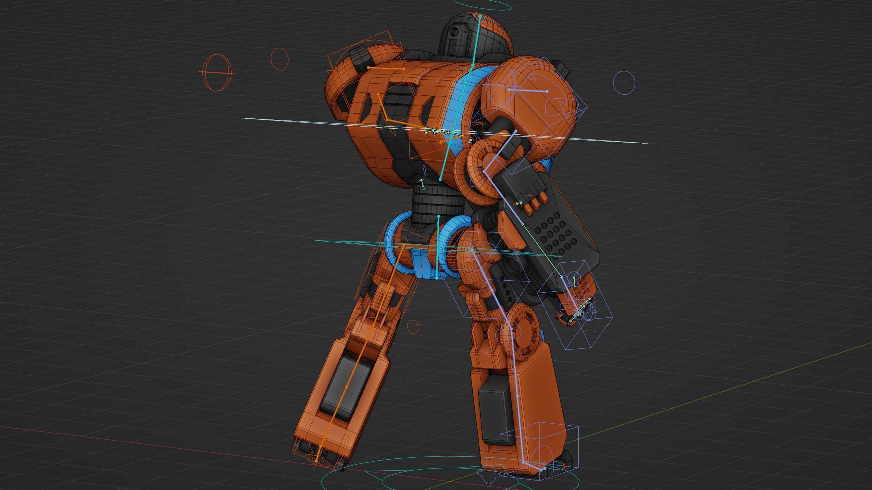Image resolution: width=872 pixels, height=490 pixels.
Task: Select the purple circle control beside right shoulder
Action: point(624,82)
